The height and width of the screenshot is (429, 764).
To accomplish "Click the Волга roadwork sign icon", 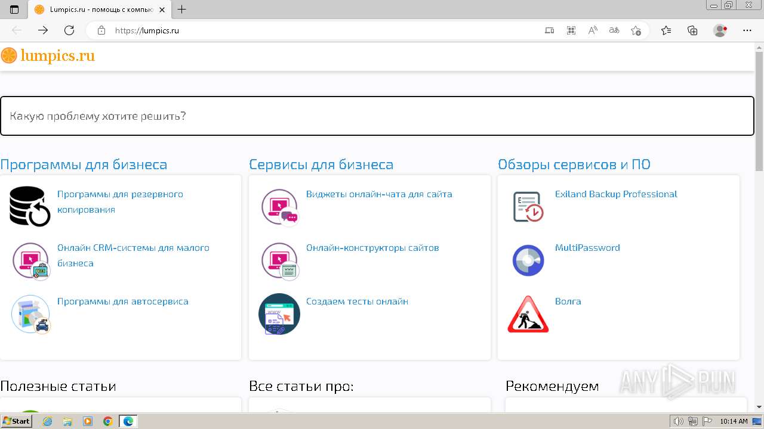I will 528,314.
